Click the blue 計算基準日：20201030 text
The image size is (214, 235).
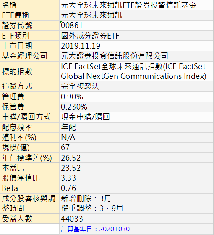click(95, 229)
